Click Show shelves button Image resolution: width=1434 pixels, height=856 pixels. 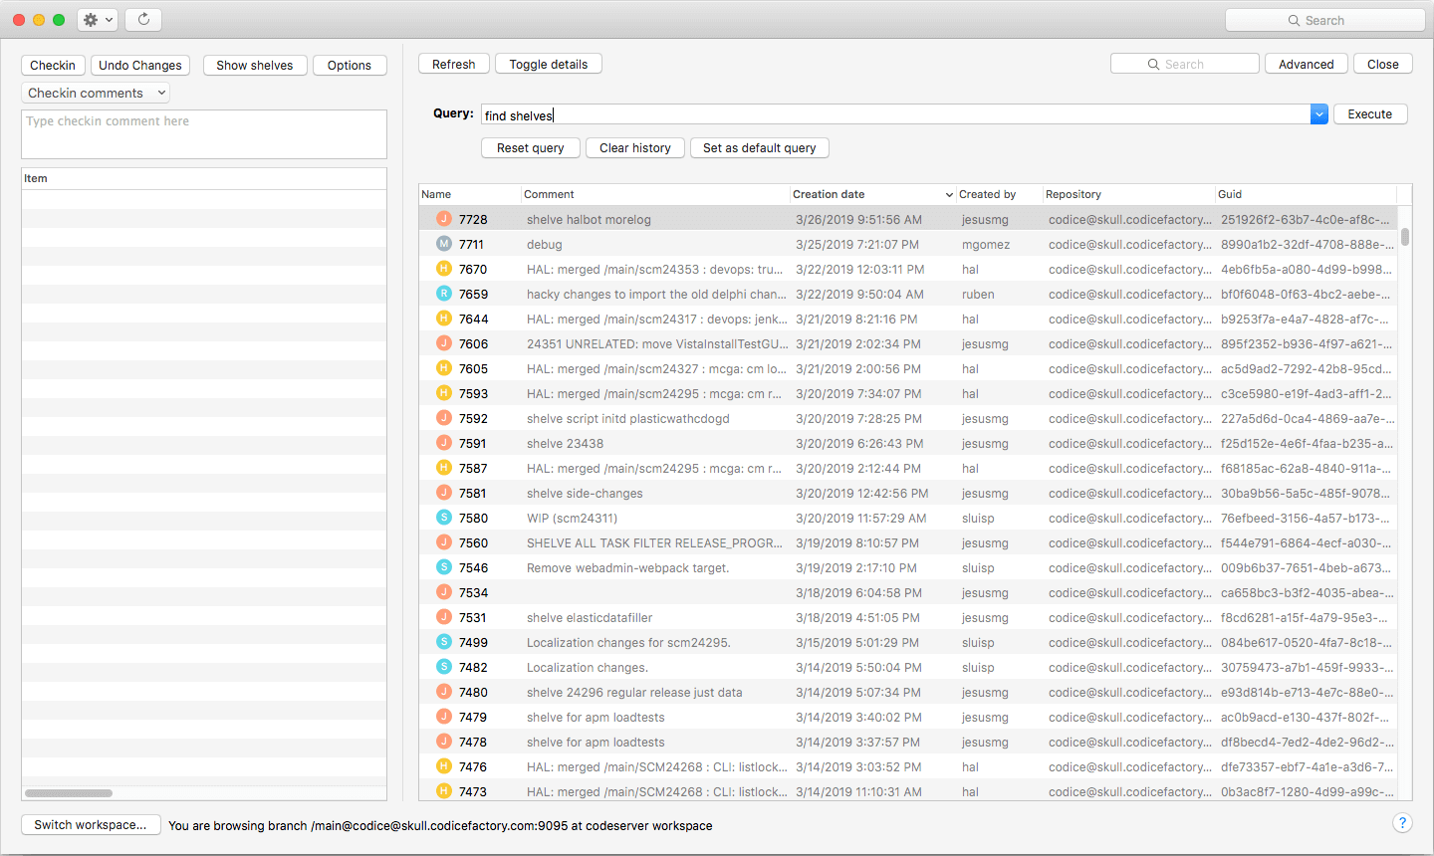click(255, 65)
